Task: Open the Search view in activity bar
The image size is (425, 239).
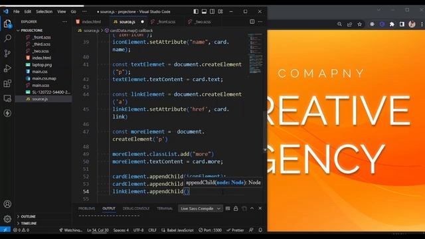Action: (7, 39)
